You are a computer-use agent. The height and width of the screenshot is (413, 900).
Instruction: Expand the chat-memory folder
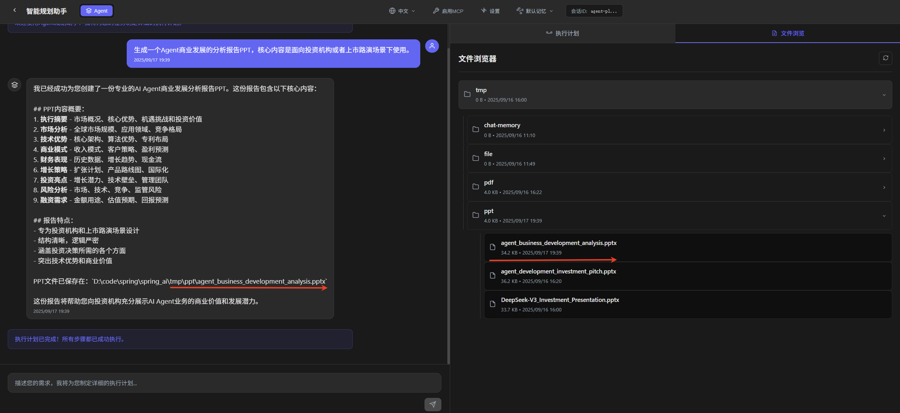click(x=884, y=130)
